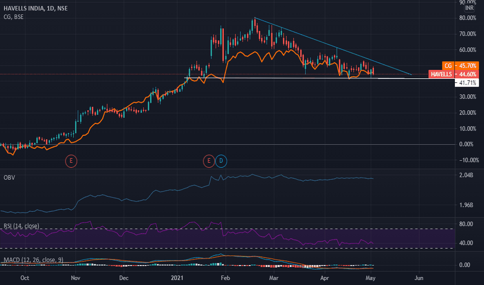
Task: Click the INR currency label
Action: click(x=469, y=8)
